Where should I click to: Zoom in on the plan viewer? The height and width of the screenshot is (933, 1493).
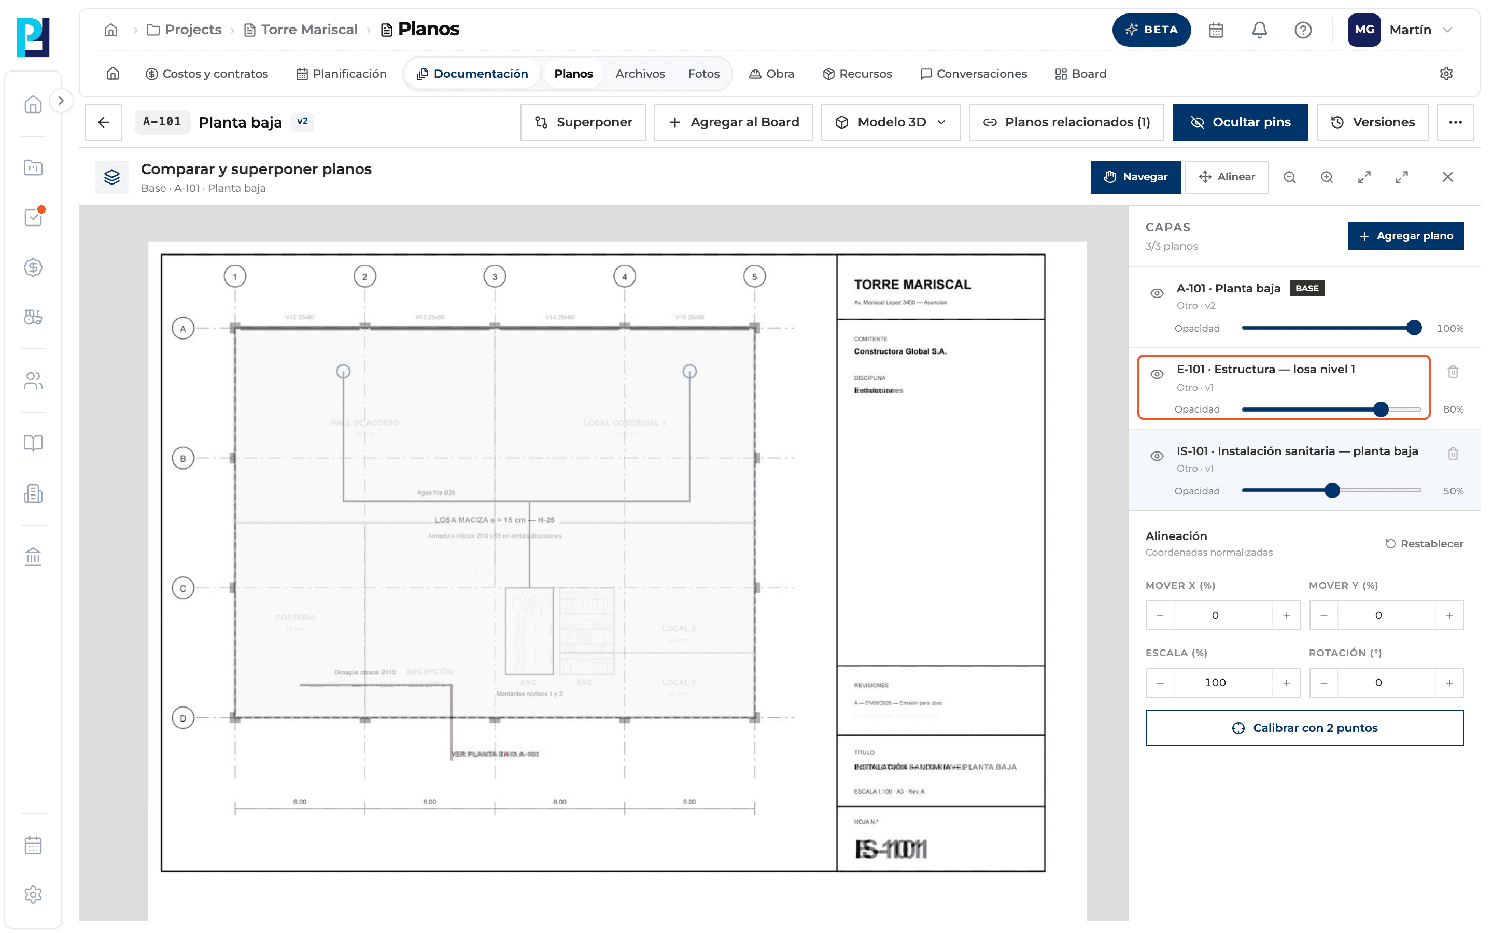coord(1327,177)
